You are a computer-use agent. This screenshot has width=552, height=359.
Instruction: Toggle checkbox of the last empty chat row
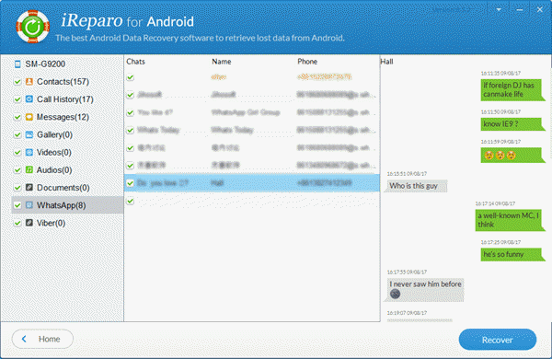(x=131, y=201)
